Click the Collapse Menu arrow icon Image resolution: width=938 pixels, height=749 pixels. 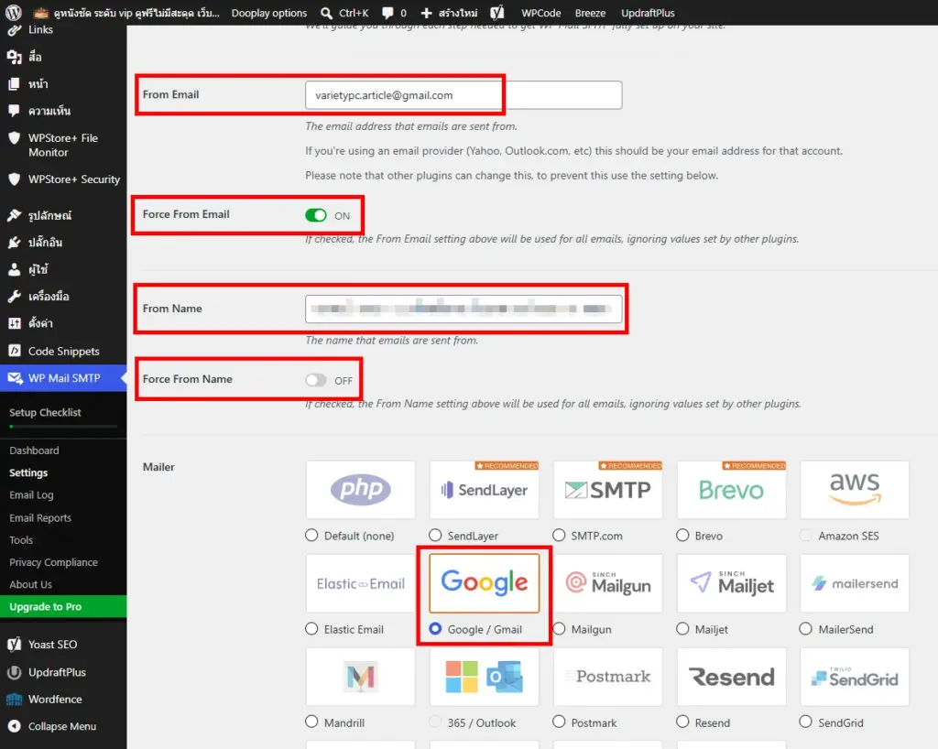point(15,726)
